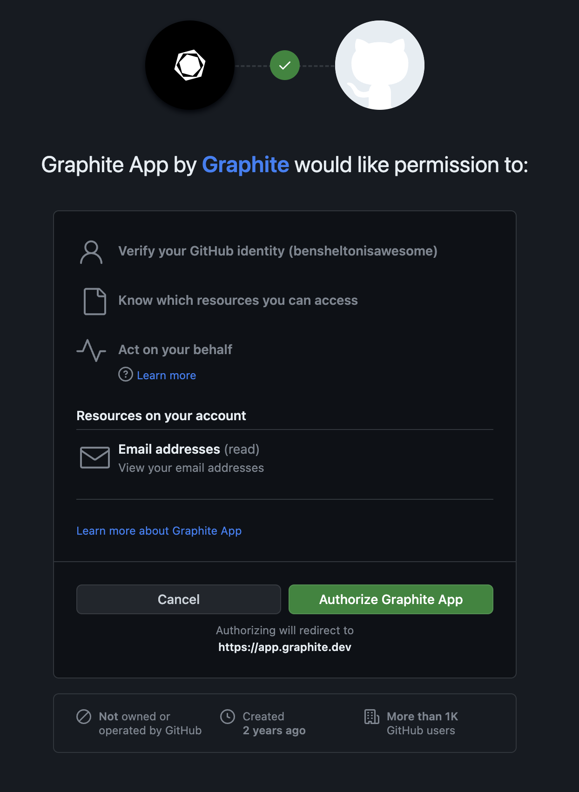Click the pulse activity icon
The height and width of the screenshot is (792, 579).
coord(91,350)
